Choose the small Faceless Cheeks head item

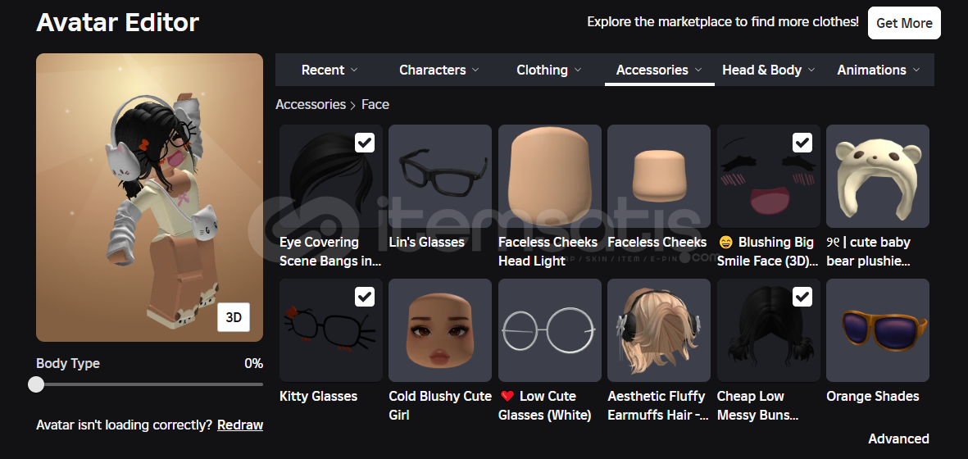(x=659, y=176)
